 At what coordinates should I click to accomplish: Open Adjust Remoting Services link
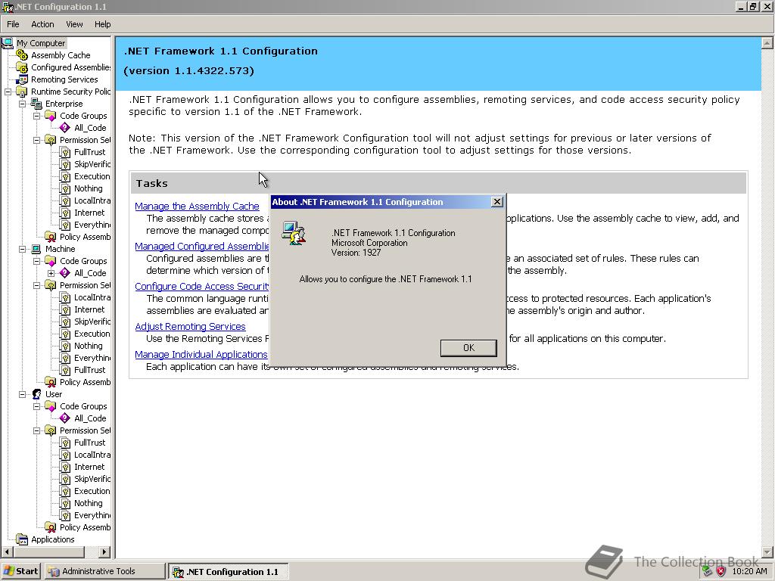[x=190, y=326]
